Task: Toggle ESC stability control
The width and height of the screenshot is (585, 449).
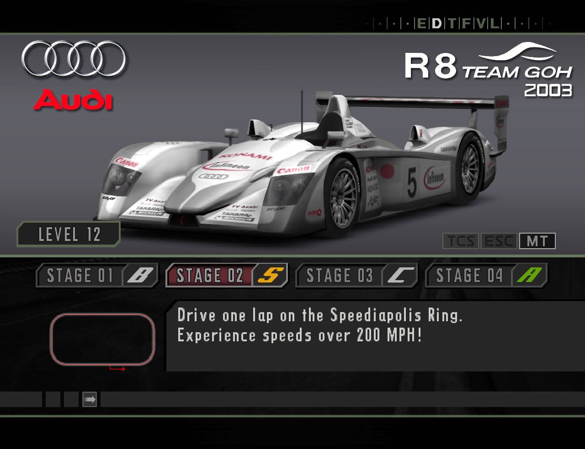Action: (499, 241)
